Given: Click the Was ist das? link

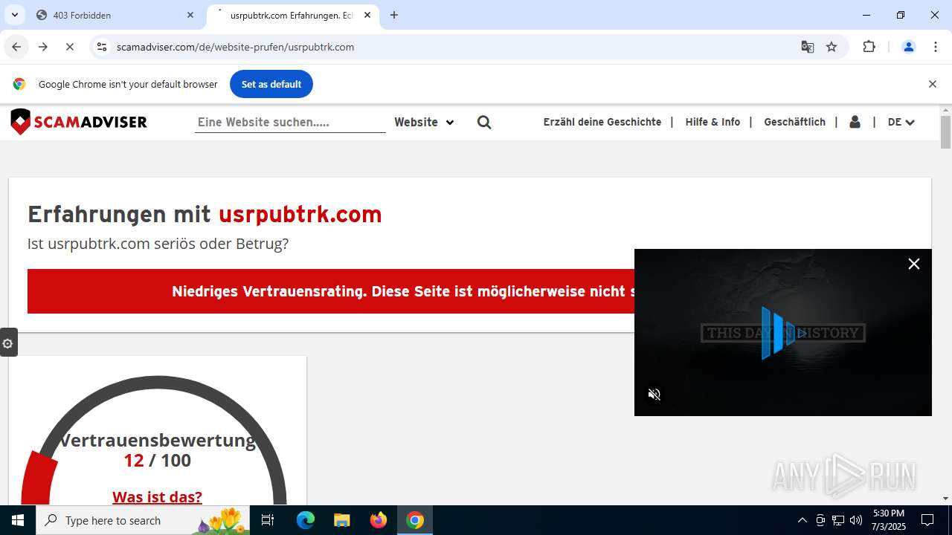Looking at the screenshot, I should [157, 496].
